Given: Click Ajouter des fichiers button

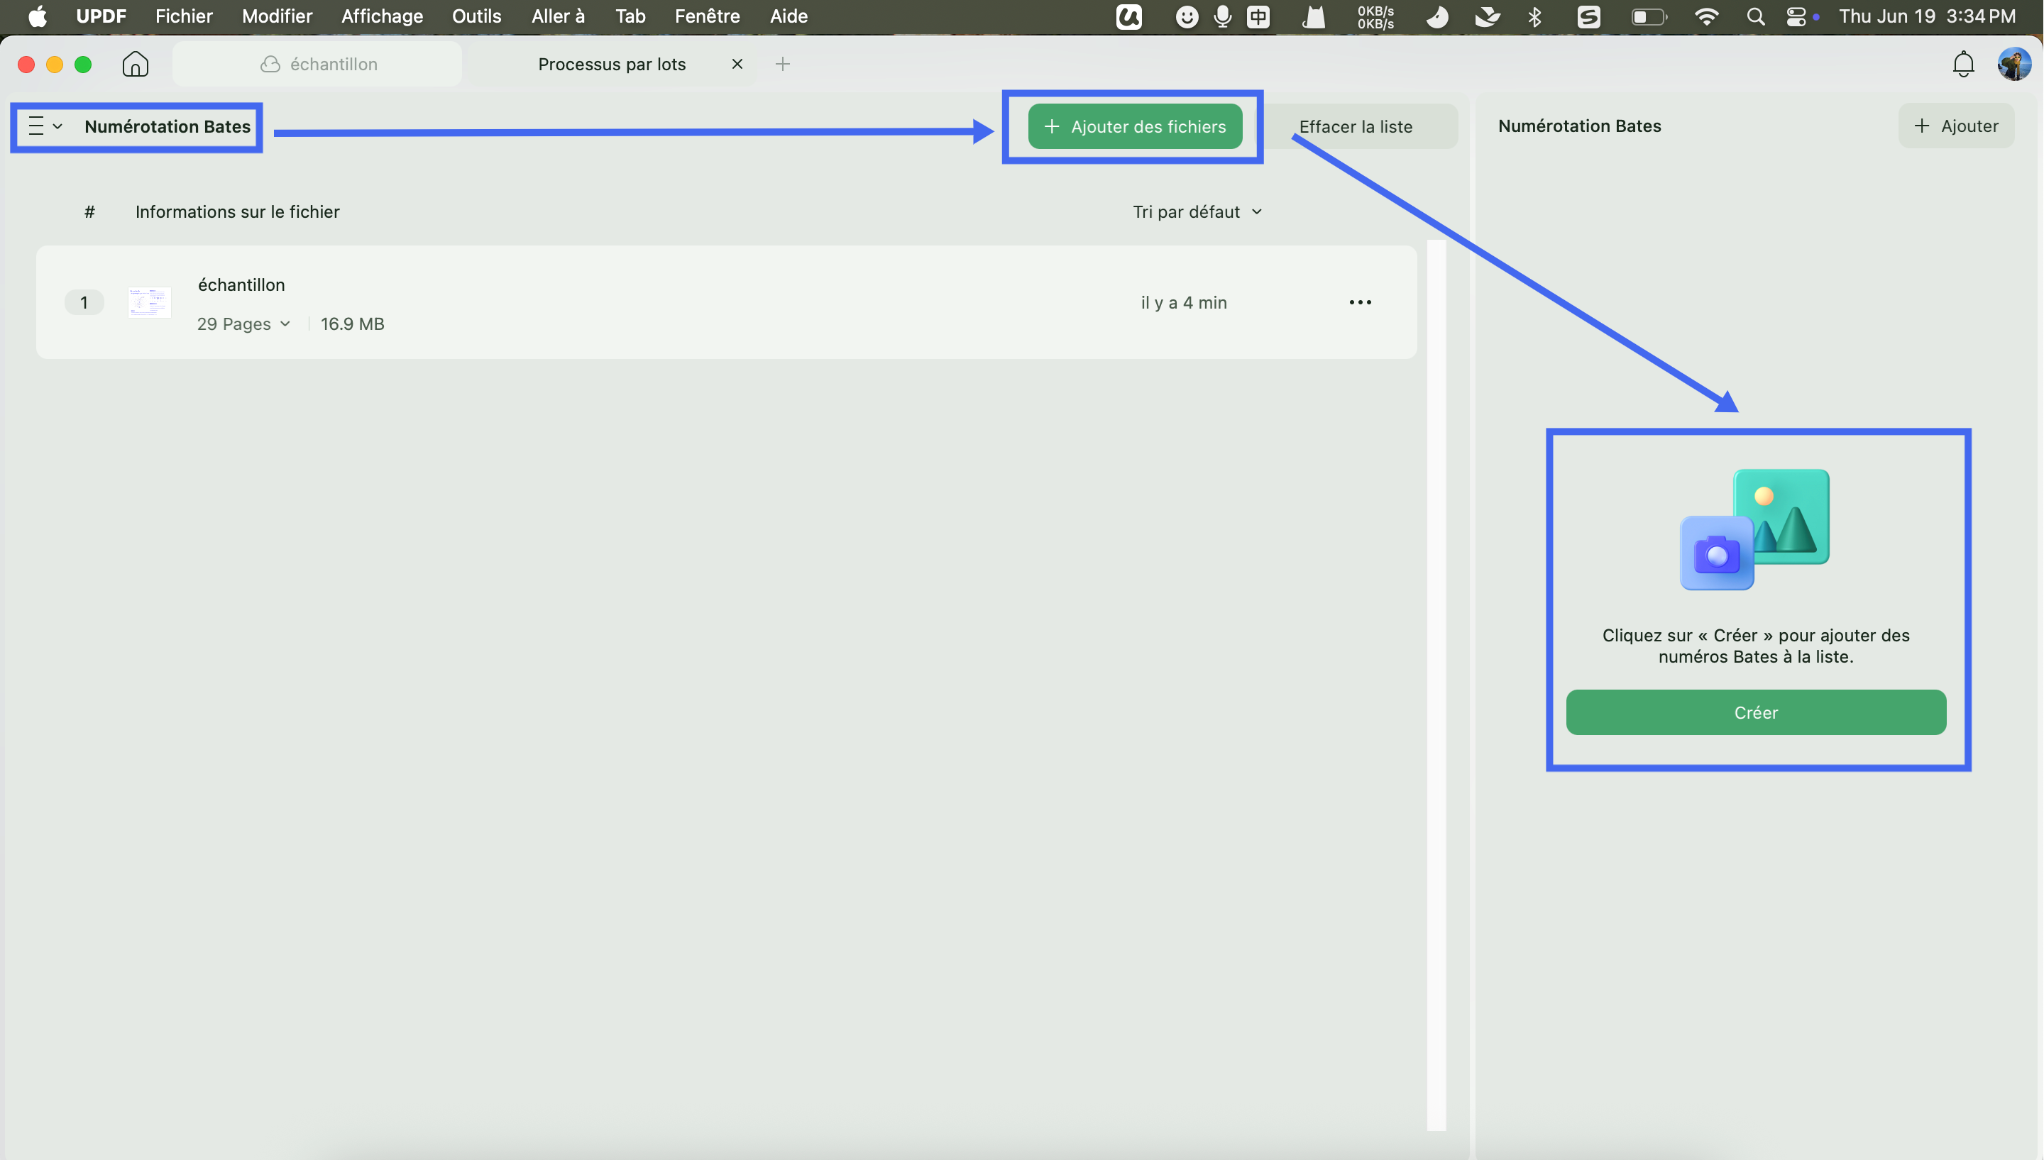Looking at the screenshot, I should coord(1135,126).
